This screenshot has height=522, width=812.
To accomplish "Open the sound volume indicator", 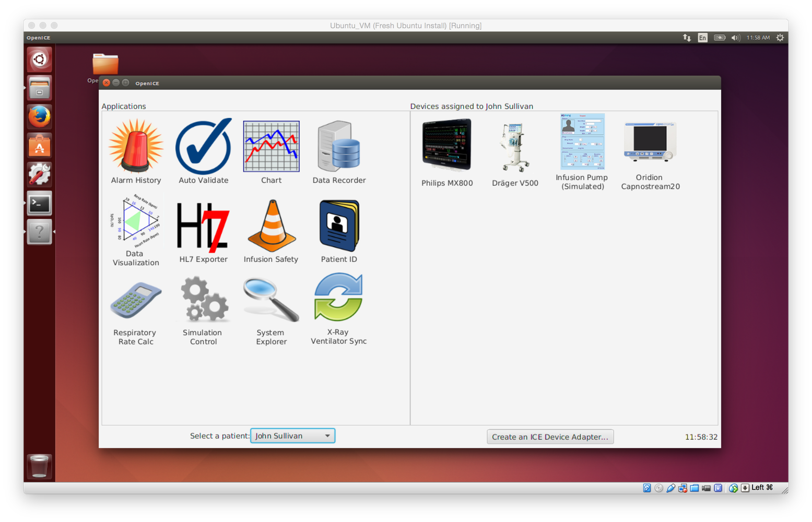I will point(736,38).
